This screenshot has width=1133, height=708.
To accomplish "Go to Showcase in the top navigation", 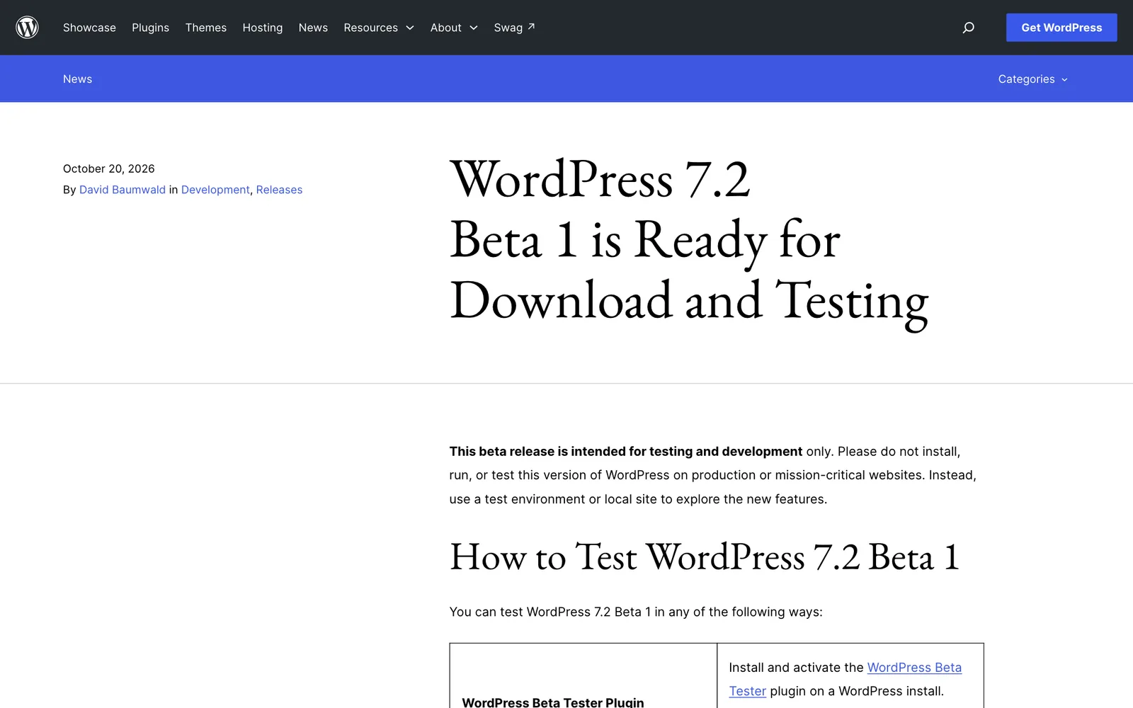I will click(89, 28).
